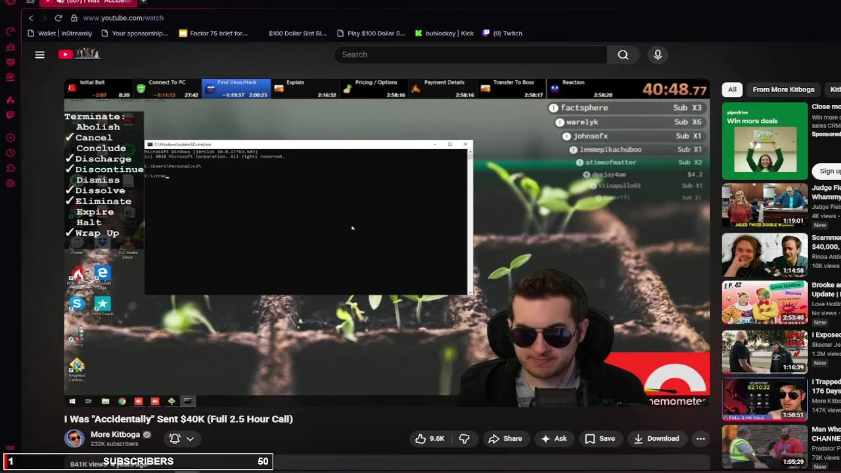The width and height of the screenshot is (841, 473).
Task: Click Microsoft Edge desktop icon in video
Action: point(102,275)
